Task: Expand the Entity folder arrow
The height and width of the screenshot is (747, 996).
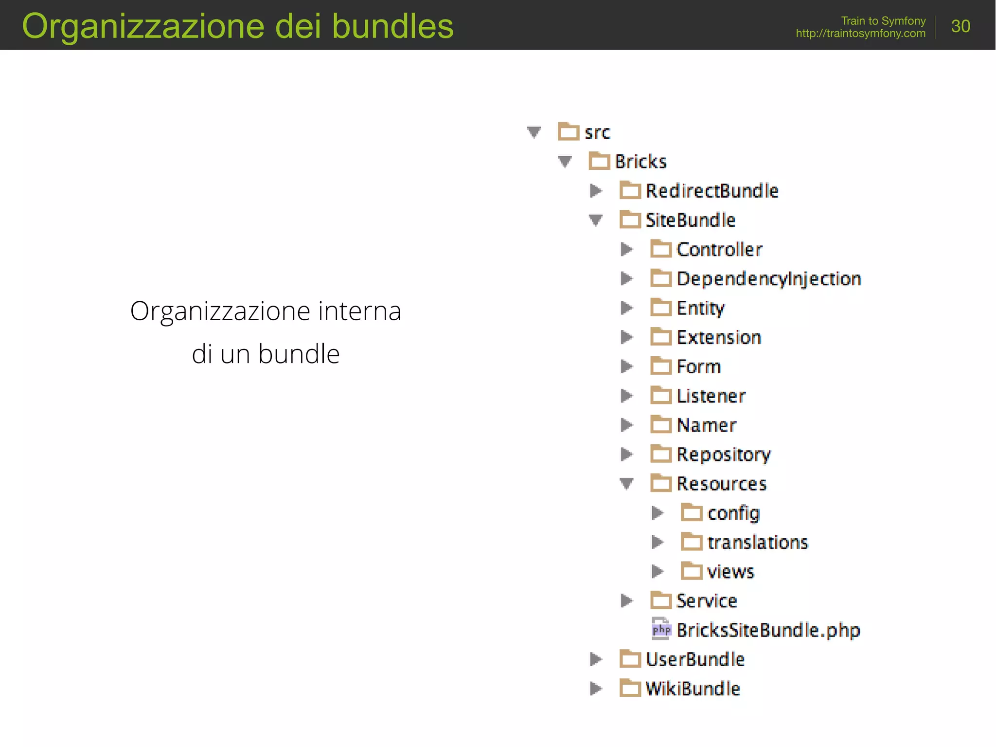Action: pyautogui.click(x=627, y=308)
